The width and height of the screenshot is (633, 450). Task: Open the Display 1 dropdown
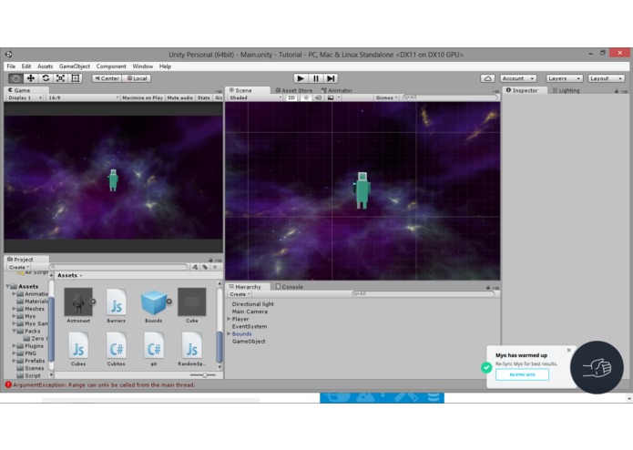point(25,97)
